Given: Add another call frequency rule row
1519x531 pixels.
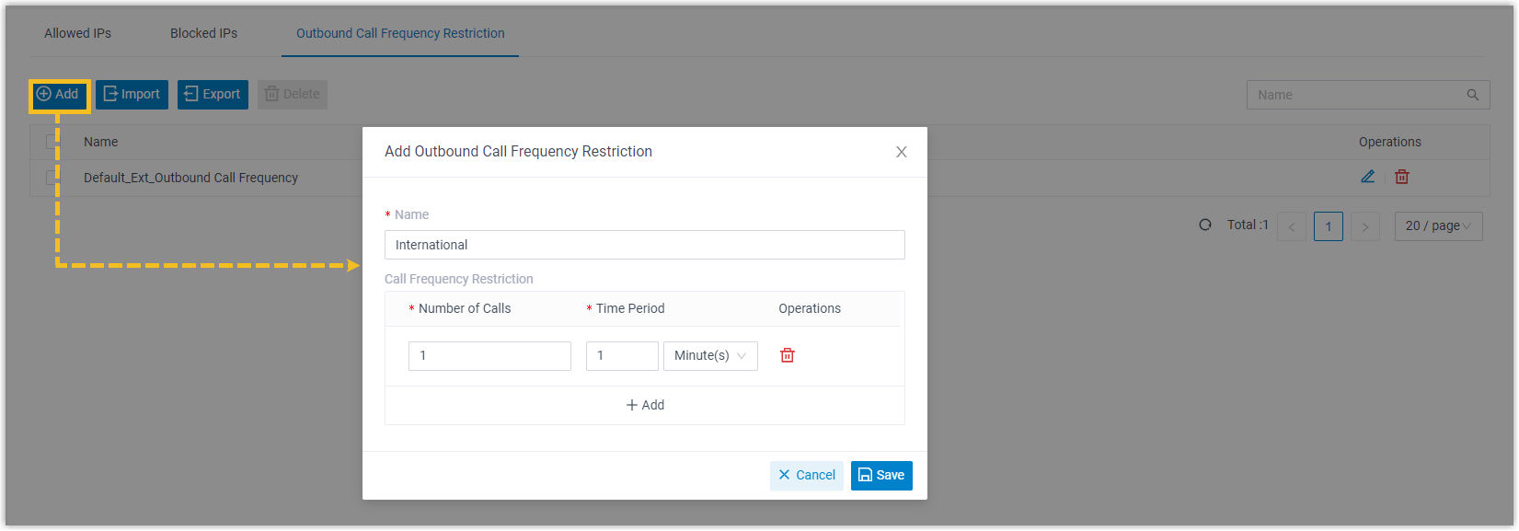Looking at the screenshot, I should (x=645, y=405).
